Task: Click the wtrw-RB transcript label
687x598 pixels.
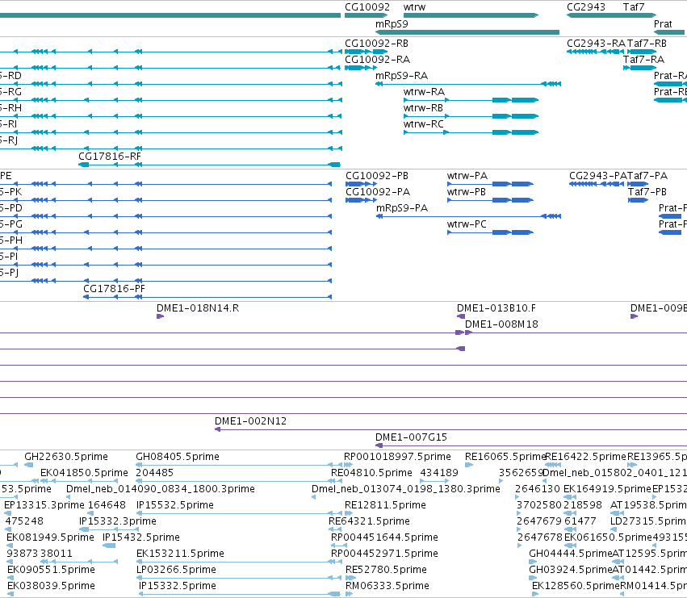Action: coord(423,108)
